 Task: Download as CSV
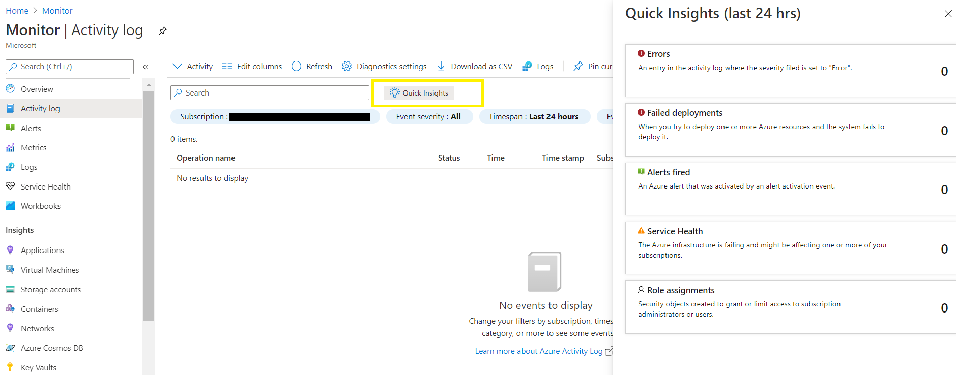[x=474, y=66]
